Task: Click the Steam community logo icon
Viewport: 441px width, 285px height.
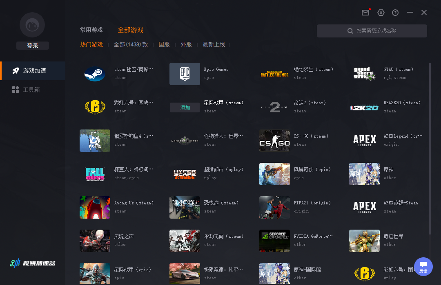Action: tap(95, 74)
